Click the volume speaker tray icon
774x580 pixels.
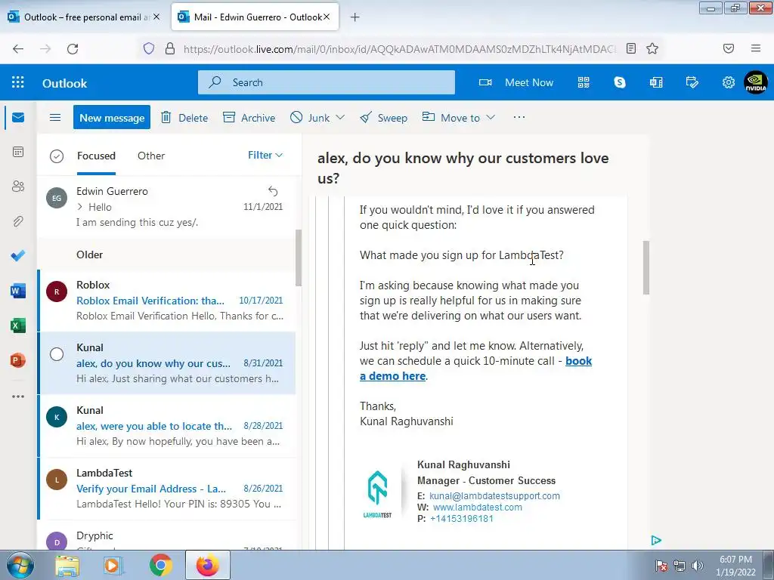697,566
